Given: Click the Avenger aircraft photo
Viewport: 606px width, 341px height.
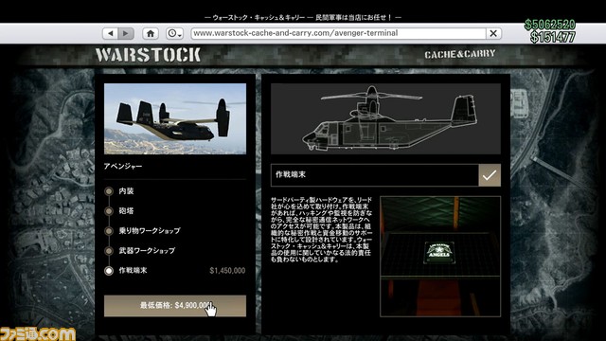Looking at the screenshot, I should [175, 118].
